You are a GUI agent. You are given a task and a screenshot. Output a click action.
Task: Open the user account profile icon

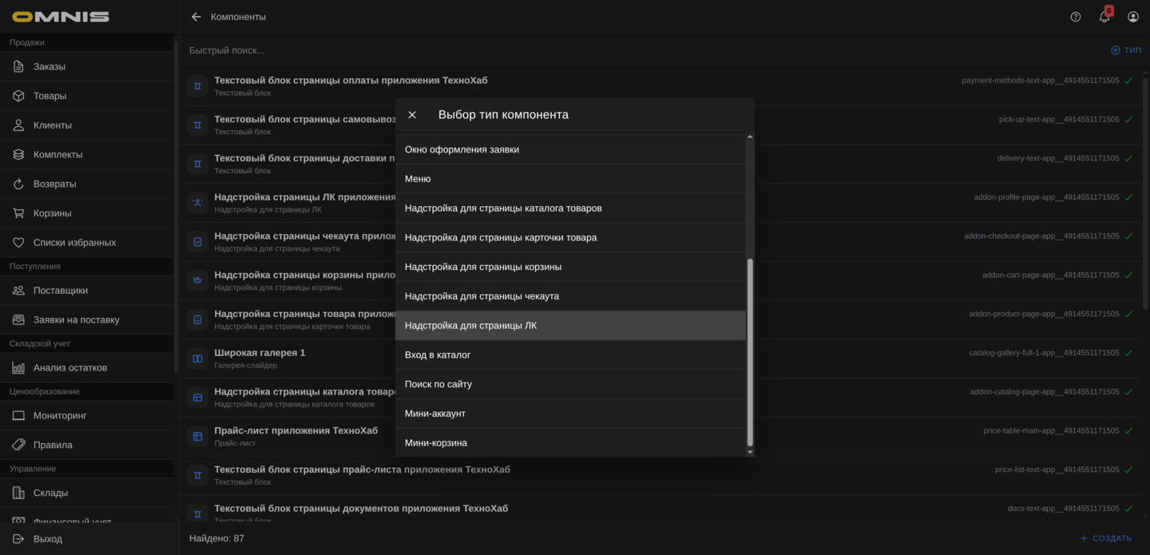(1133, 17)
